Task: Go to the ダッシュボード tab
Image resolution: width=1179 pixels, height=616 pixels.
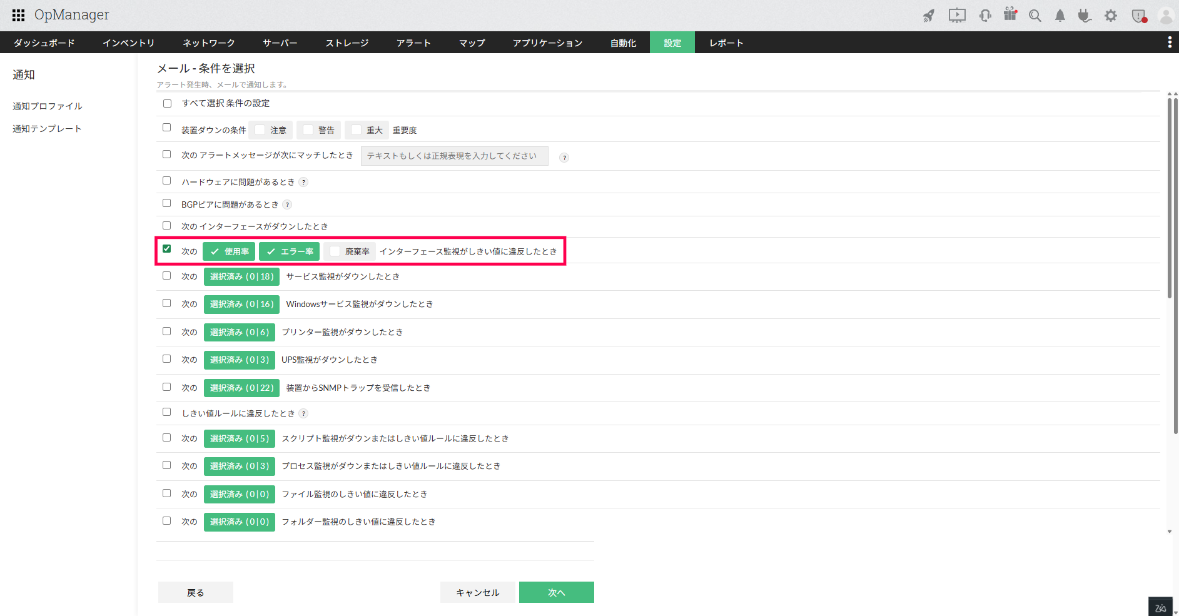Action: (44, 43)
